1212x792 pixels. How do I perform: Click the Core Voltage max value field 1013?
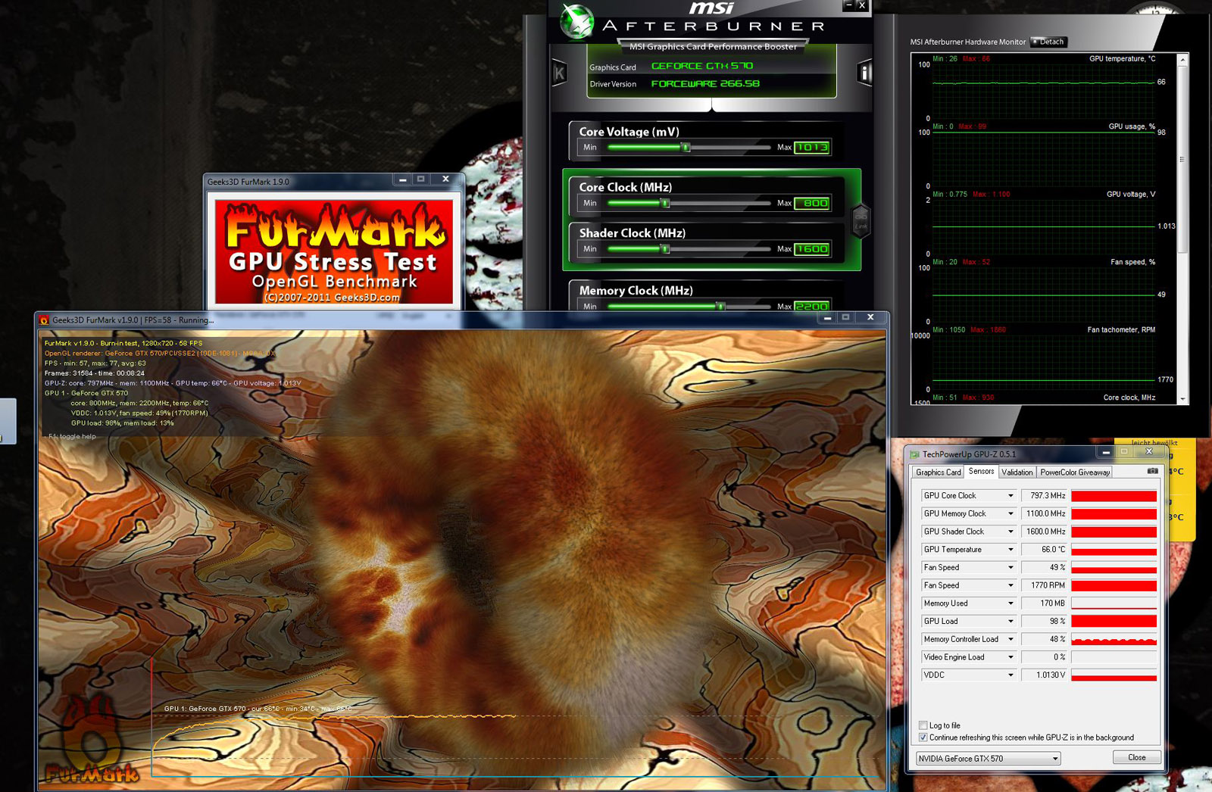(x=812, y=148)
